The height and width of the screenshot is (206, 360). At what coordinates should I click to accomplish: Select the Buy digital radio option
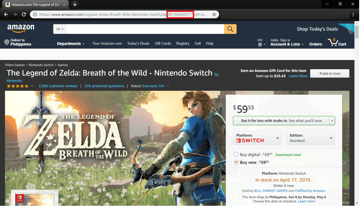pos(236,154)
